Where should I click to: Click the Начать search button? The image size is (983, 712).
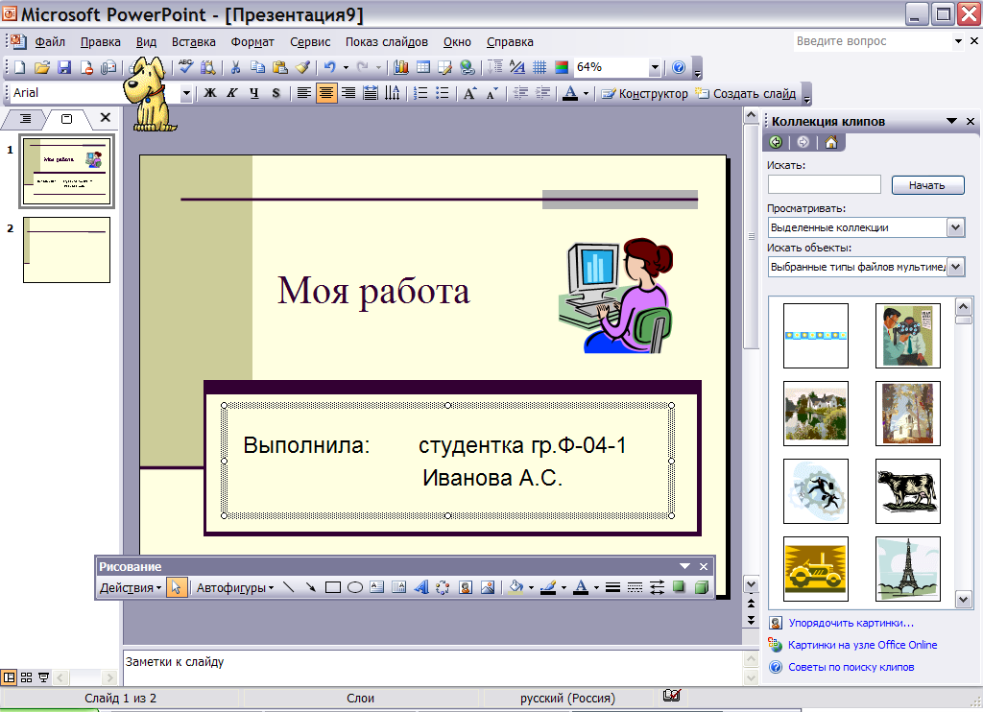(927, 185)
